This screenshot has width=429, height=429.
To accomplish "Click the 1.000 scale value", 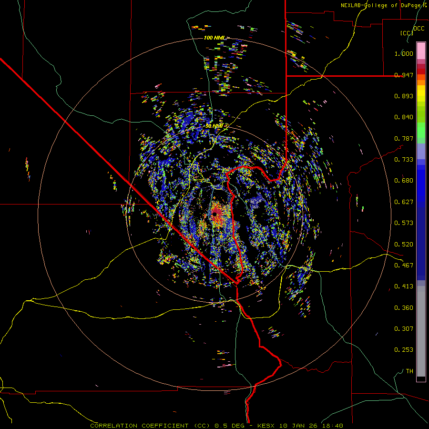I will click(x=404, y=53).
